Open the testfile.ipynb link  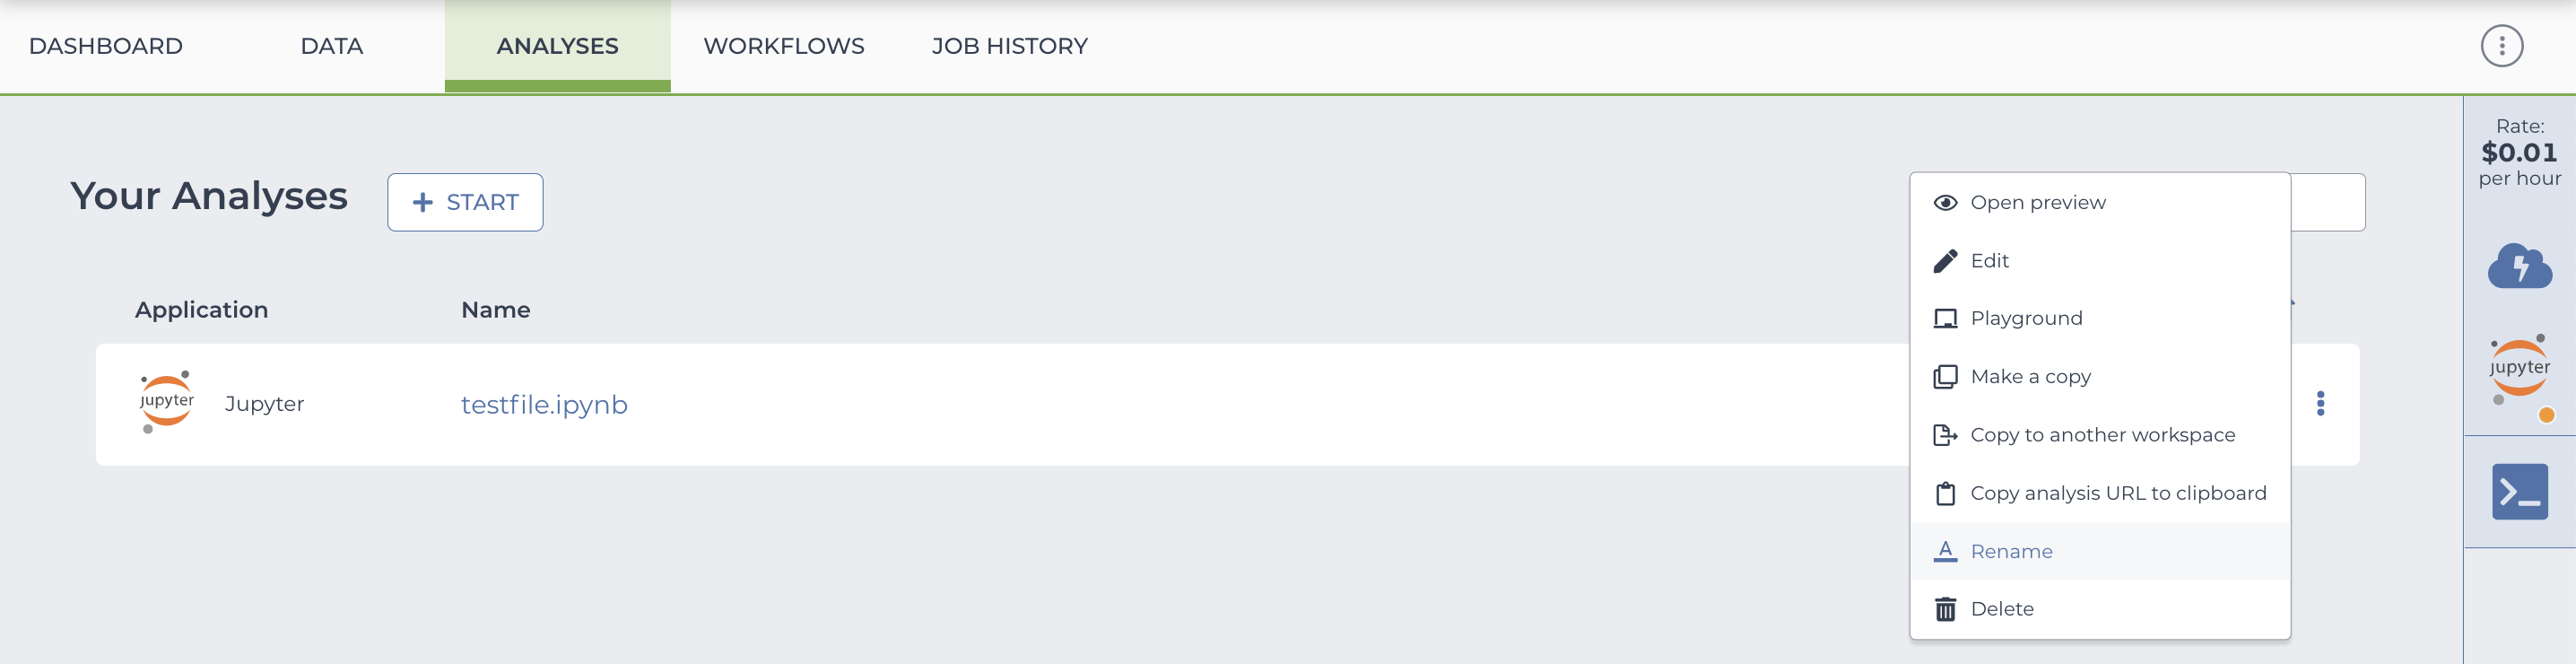544,405
